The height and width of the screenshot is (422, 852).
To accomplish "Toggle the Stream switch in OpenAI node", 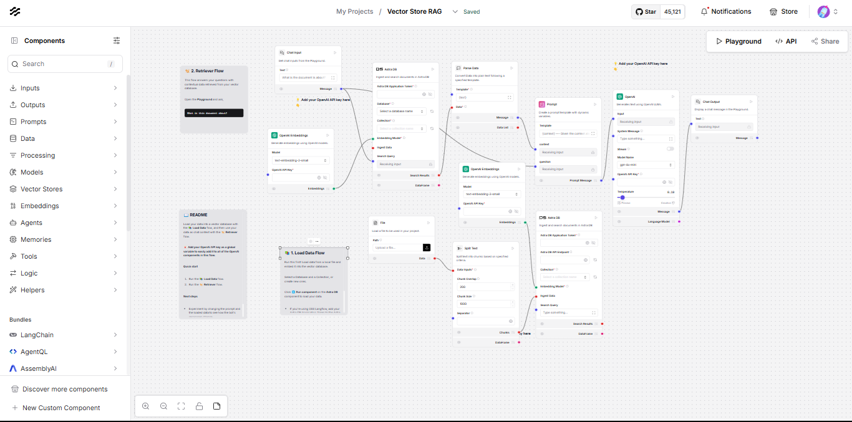I will coord(670,149).
